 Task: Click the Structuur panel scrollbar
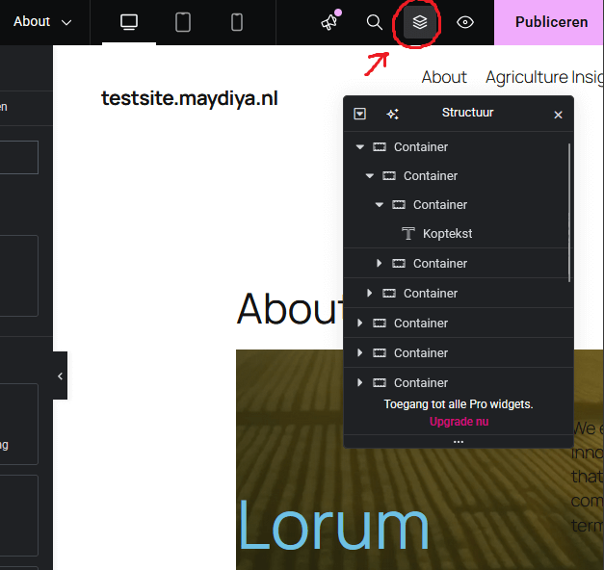pos(569,212)
